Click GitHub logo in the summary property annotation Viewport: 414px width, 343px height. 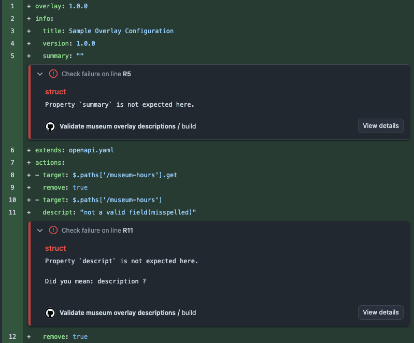50,126
